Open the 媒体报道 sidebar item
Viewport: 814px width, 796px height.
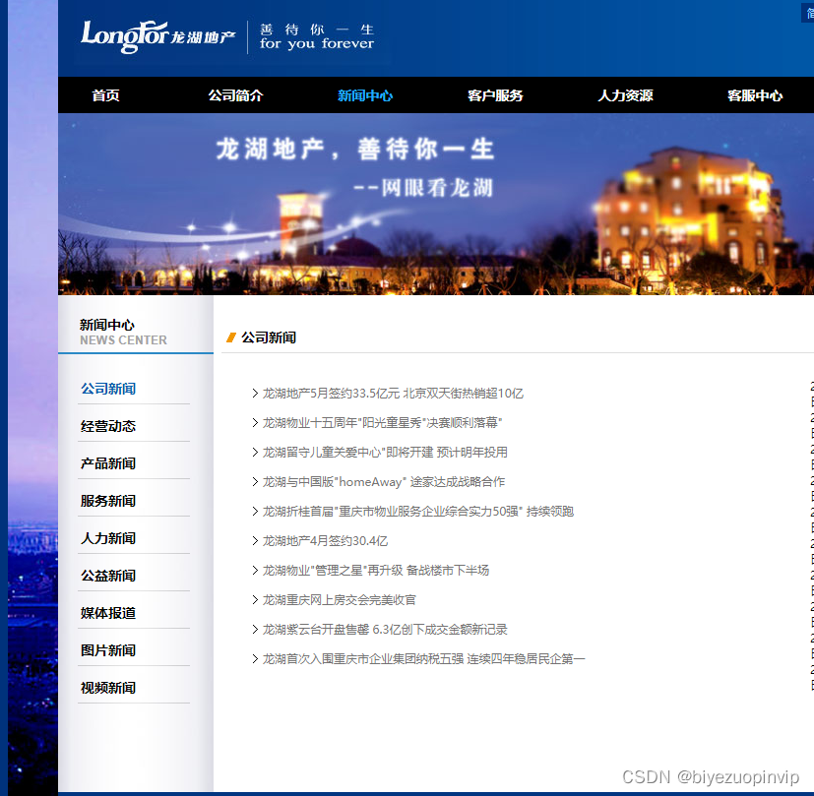point(106,612)
